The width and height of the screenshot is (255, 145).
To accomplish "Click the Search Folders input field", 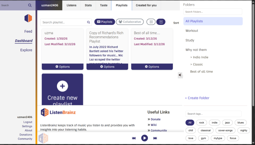I will [x=213, y=12].
